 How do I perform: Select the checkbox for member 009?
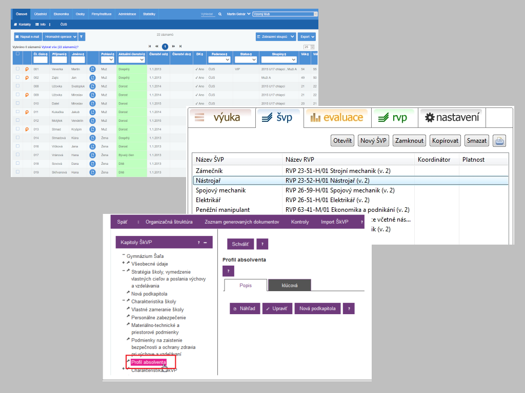click(18, 95)
